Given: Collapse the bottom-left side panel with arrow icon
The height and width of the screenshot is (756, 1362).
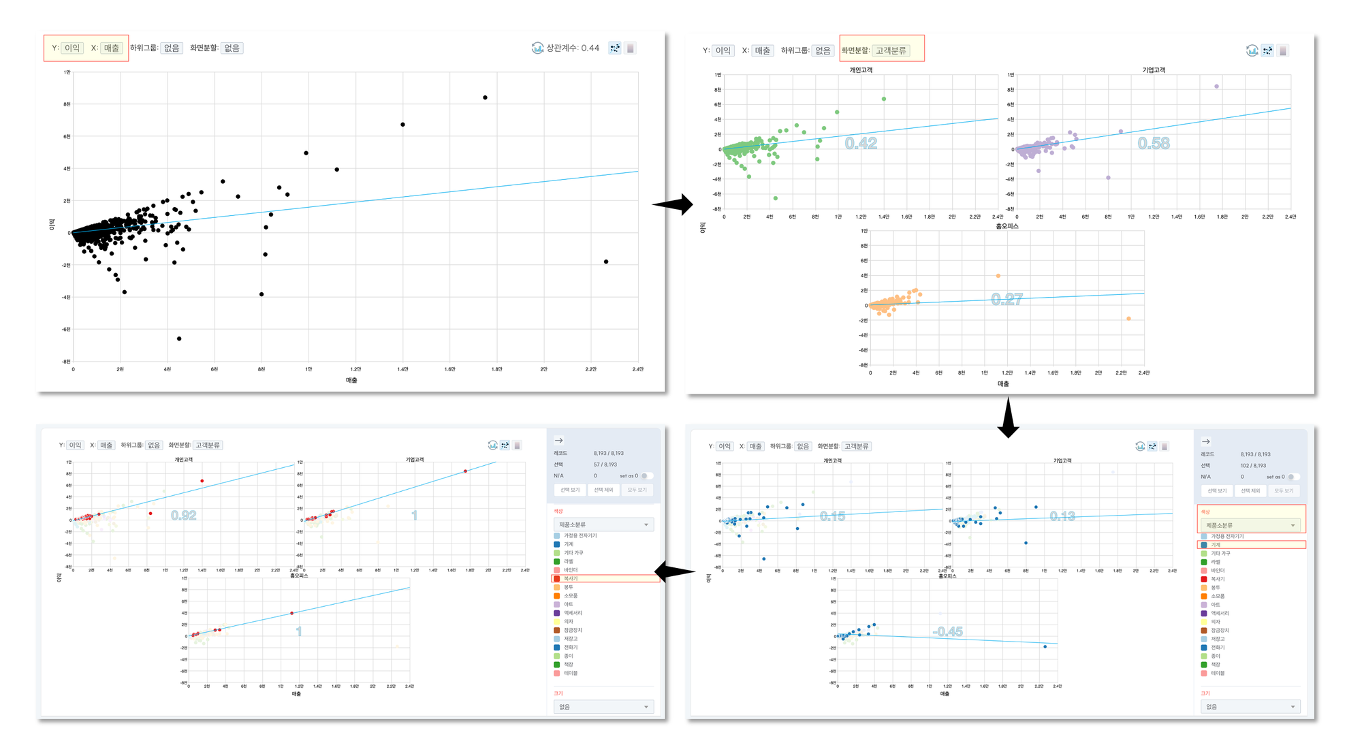Looking at the screenshot, I should [x=558, y=441].
